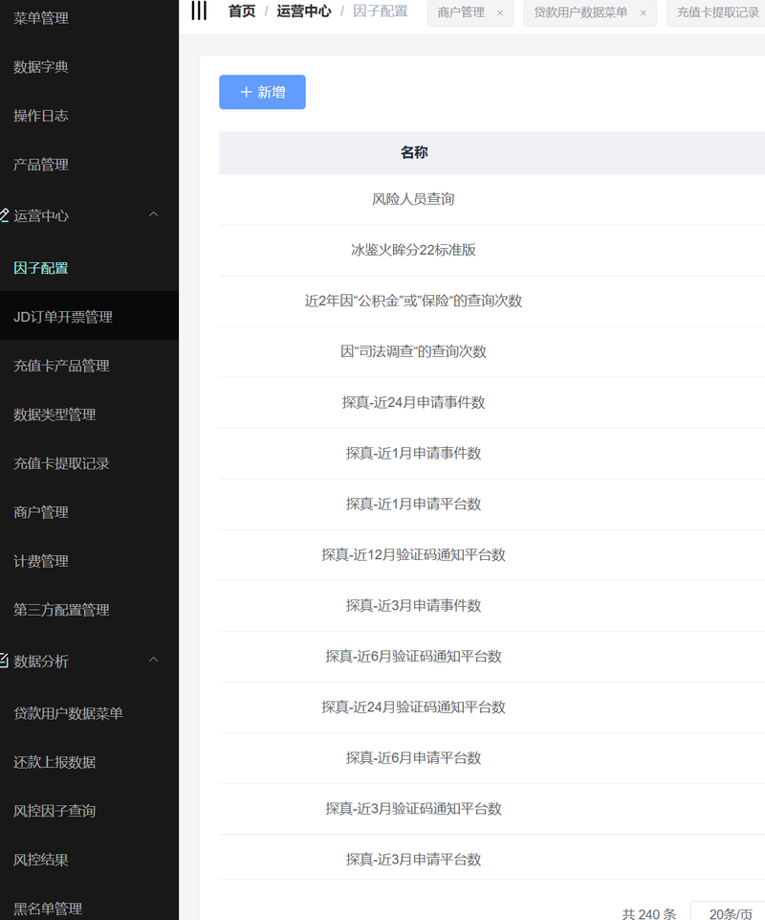Select the 探真-近12月验证码通知平台数 row
This screenshot has width=765, height=920.
[492, 554]
